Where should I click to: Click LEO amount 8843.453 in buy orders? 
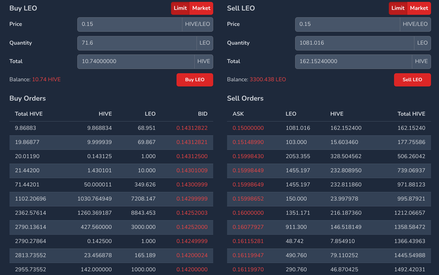pos(143,213)
